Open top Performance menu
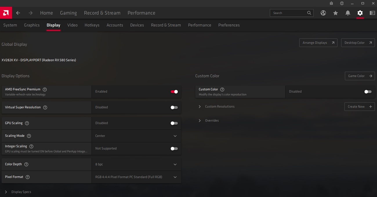This screenshot has width=377, height=197. (x=141, y=13)
